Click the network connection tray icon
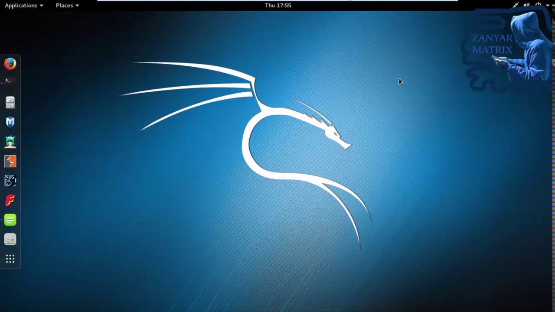The image size is (555, 312). 516,5
